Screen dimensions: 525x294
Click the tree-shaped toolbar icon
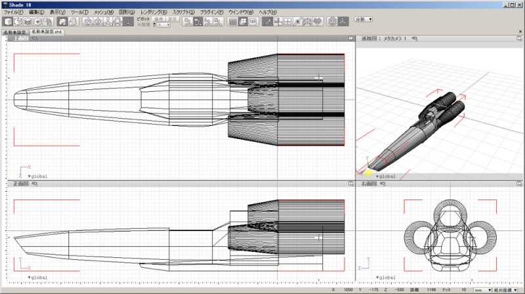coord(318,22)
